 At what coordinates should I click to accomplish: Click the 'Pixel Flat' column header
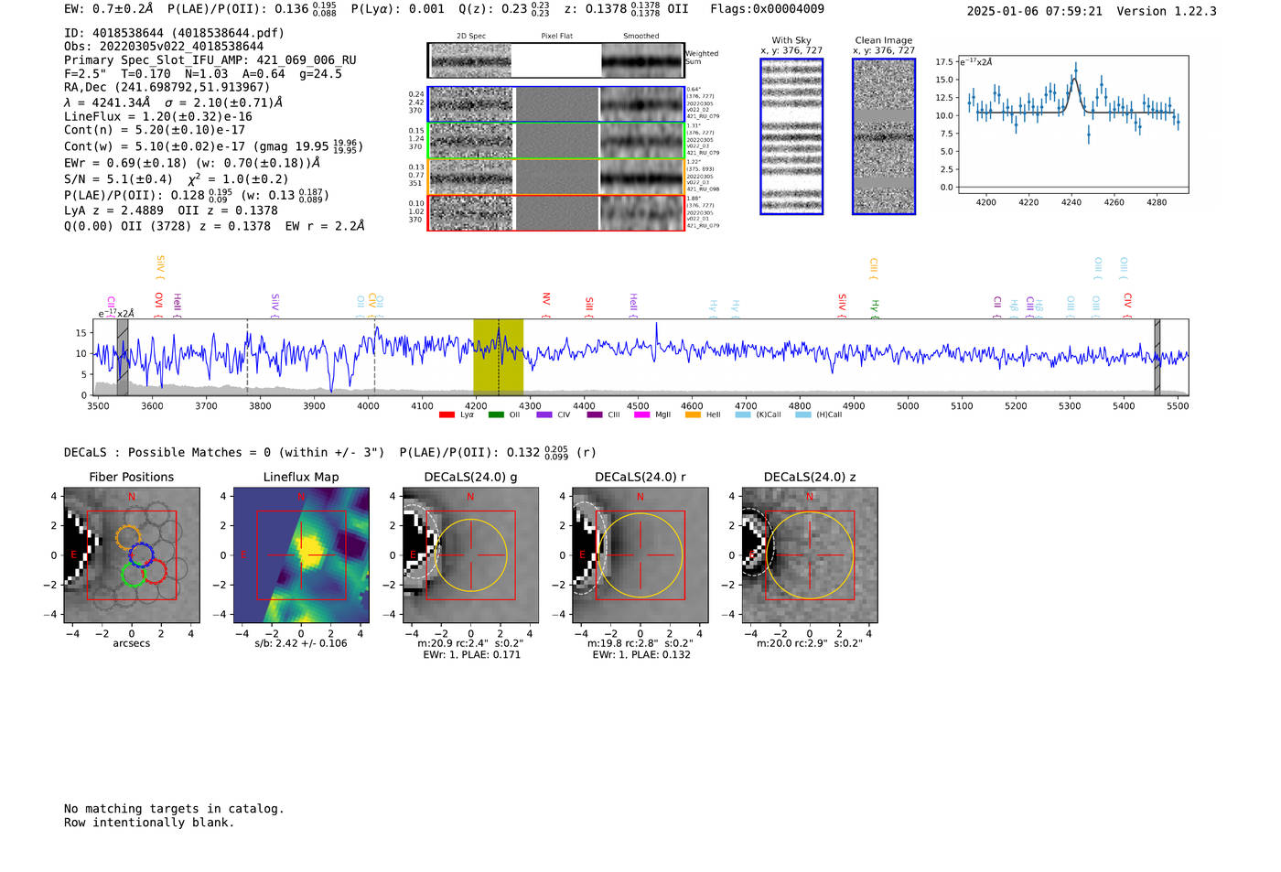pyautogui.click(x=556, y=37)
